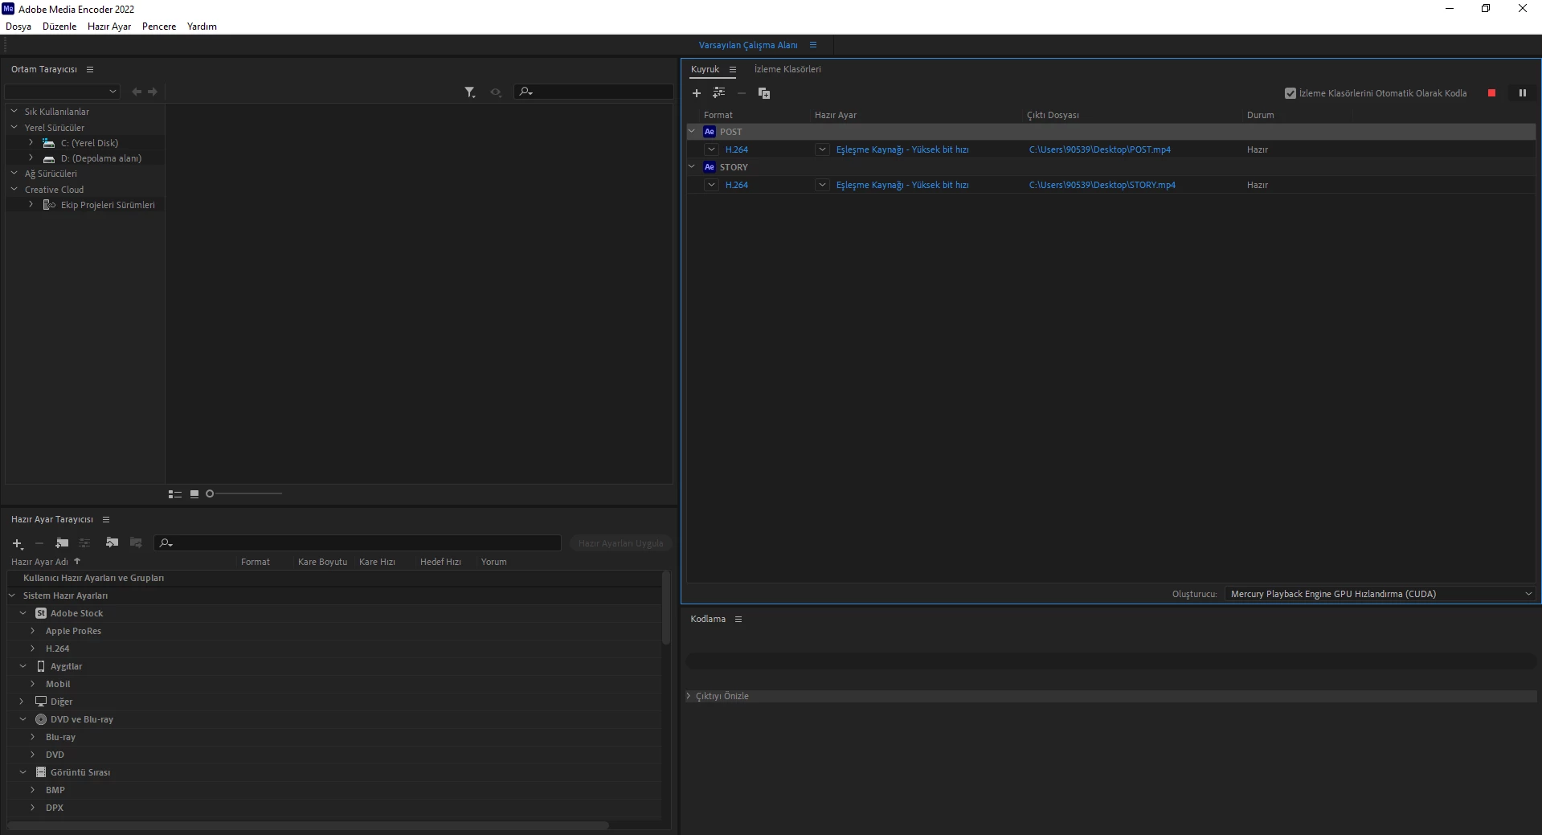Click the search field in Hazır Ayar Tarayıcısı

pyautogui.click(x=358, y=543)
